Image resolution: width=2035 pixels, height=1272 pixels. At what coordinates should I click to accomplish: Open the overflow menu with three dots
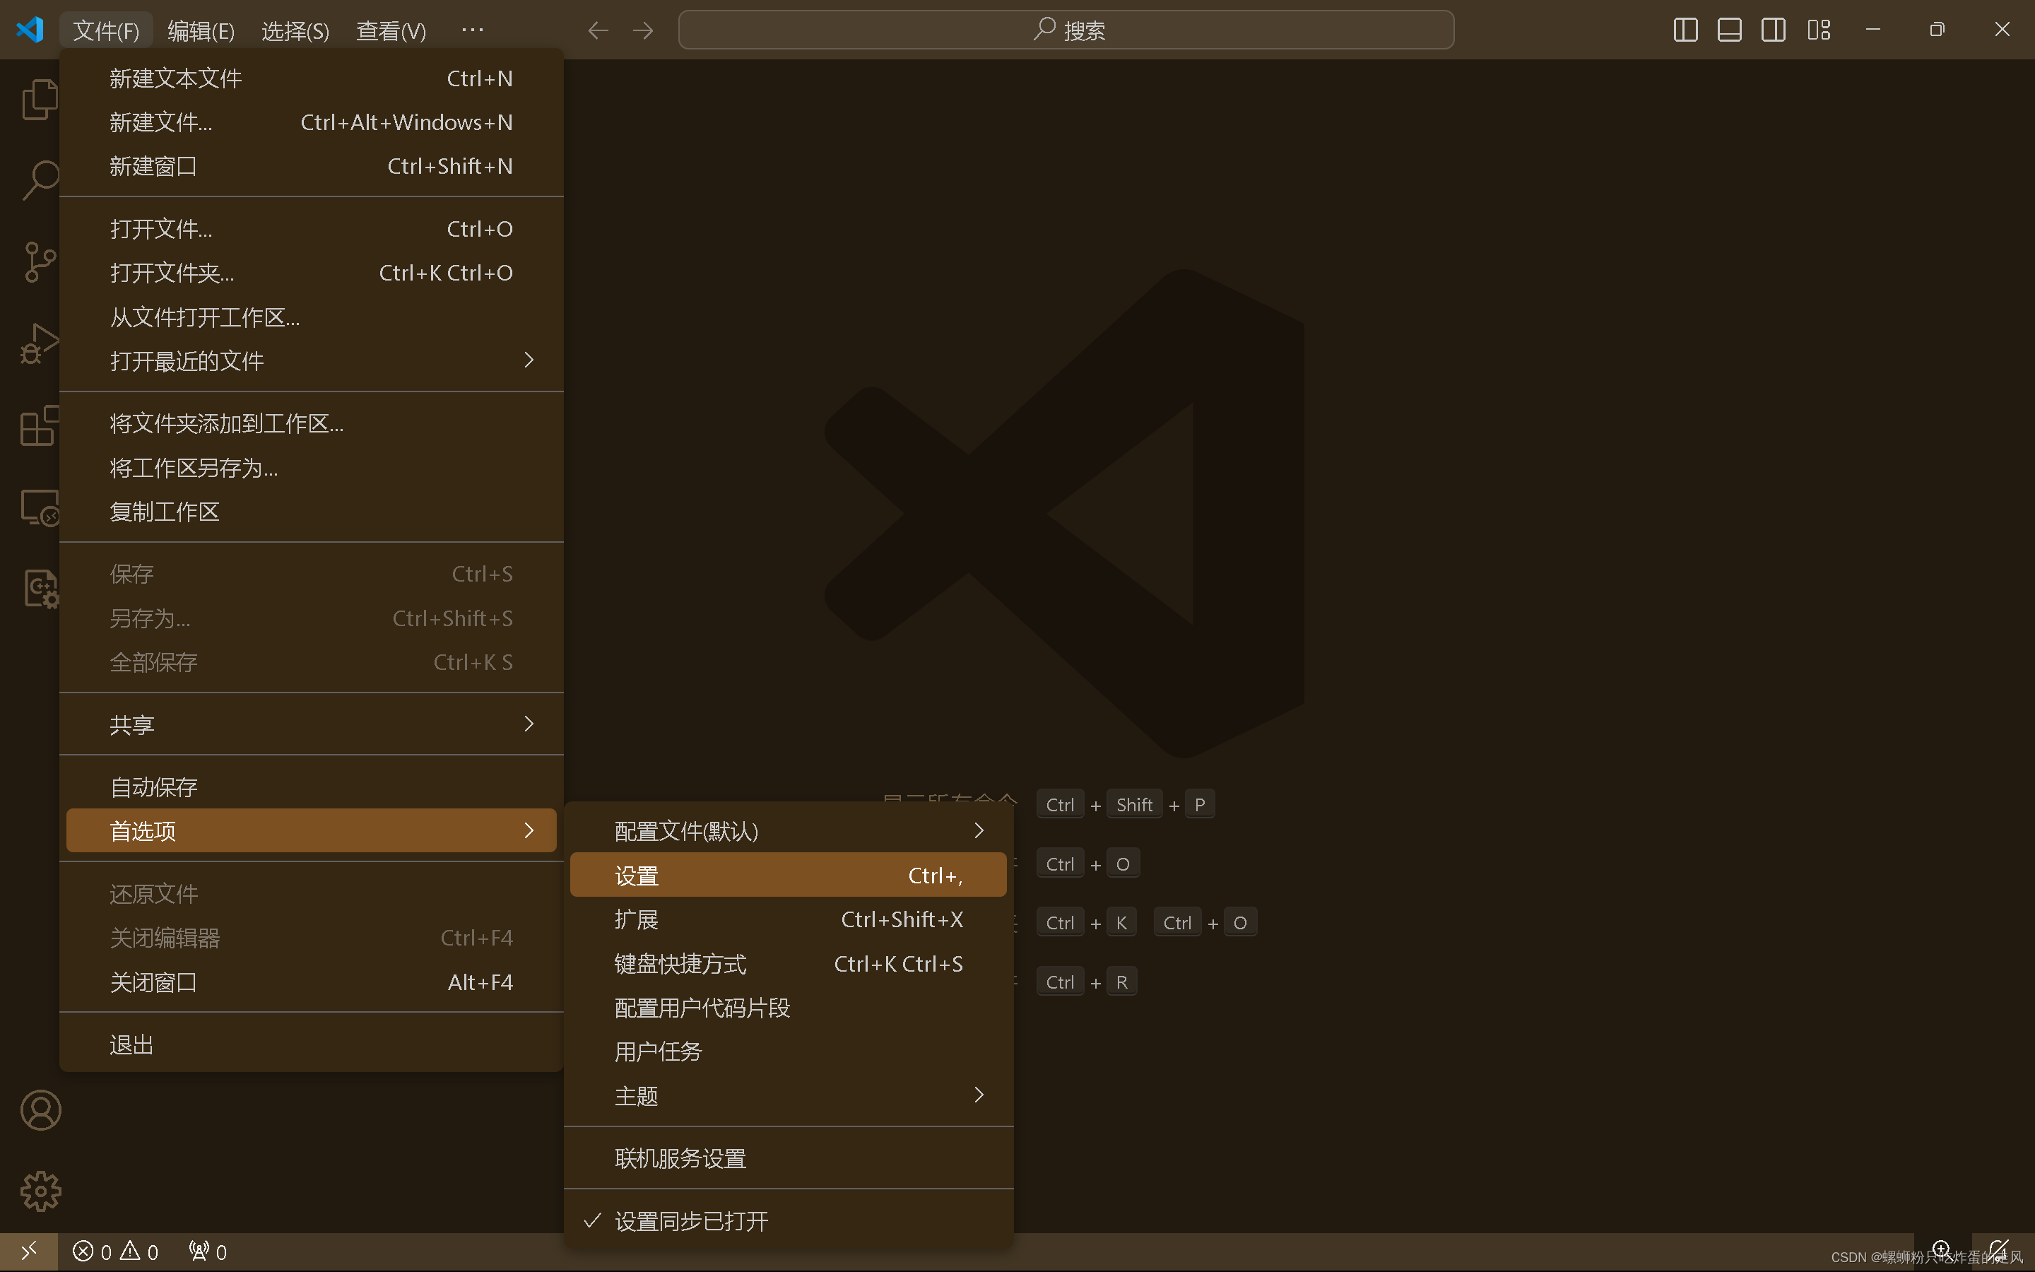(473, 30)
